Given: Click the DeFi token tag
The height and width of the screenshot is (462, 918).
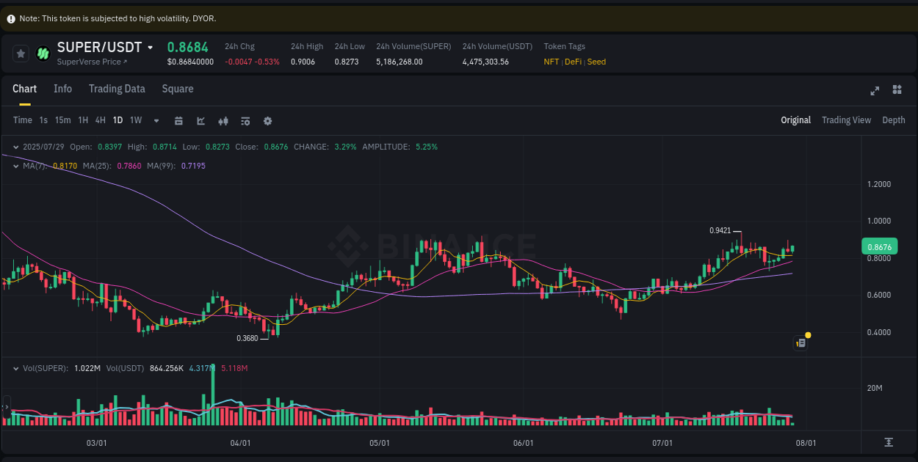Looking at the screenshot, I should (573, 62).
